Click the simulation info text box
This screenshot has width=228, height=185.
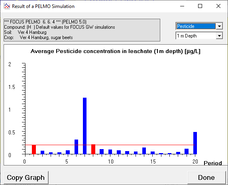coord(82,30)
